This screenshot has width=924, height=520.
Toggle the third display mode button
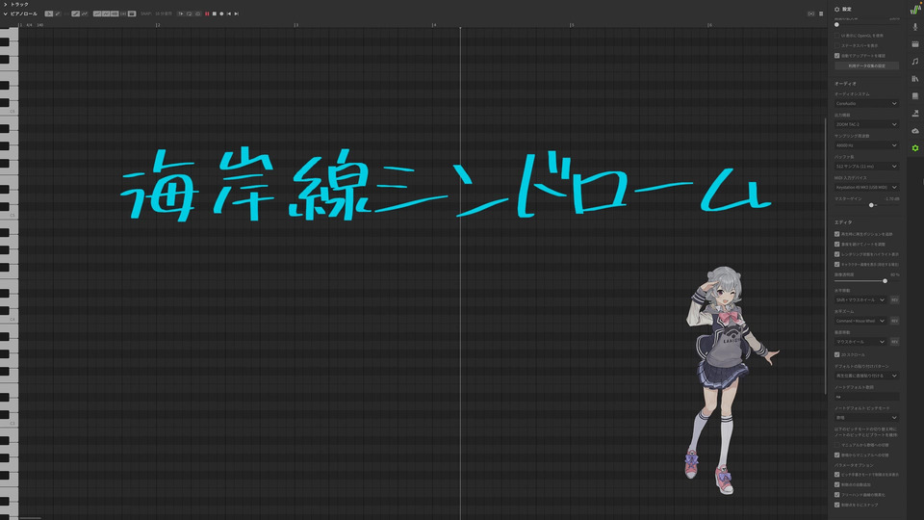115,13
